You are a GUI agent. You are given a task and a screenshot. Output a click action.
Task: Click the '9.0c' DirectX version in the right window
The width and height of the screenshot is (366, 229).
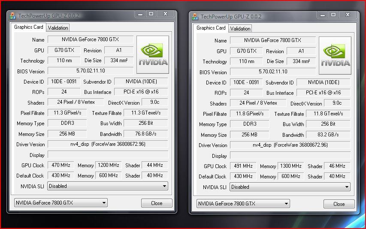[337, 103]
